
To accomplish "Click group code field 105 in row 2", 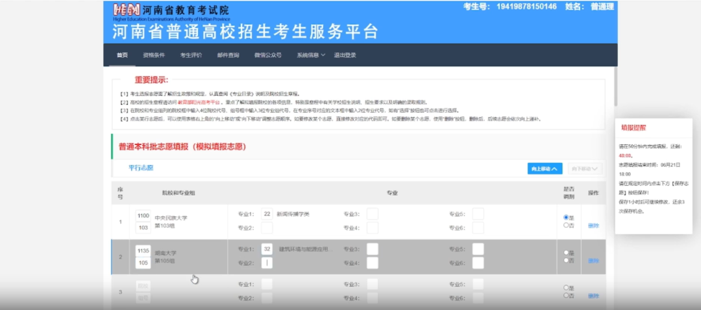I will point(143,263).
